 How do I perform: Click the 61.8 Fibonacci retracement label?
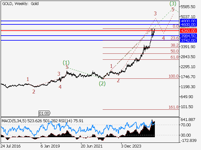tap(174, 57)
